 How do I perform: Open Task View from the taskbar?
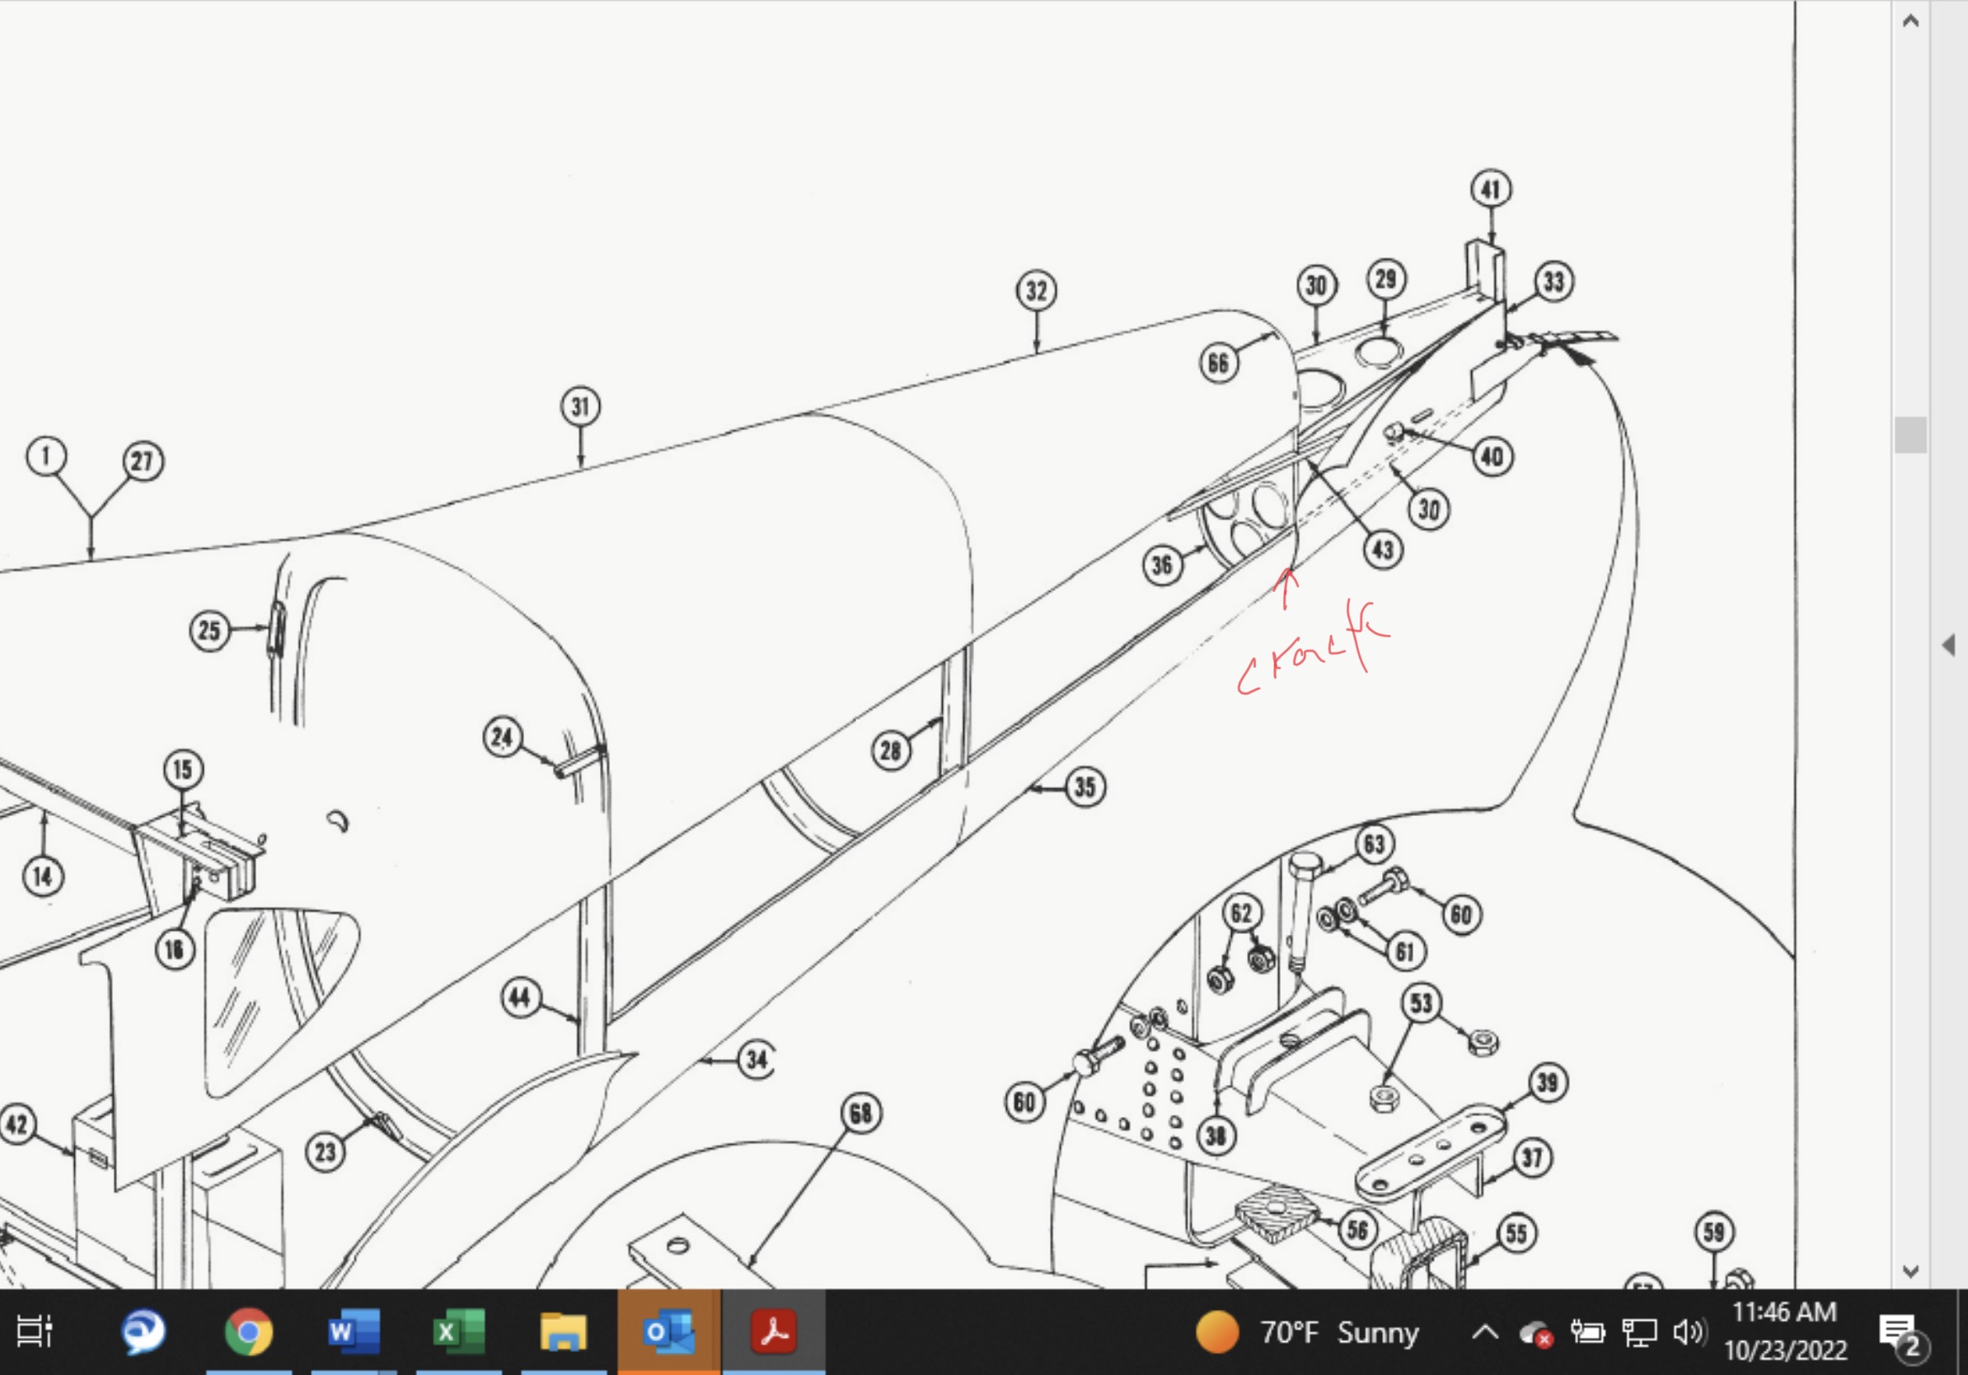click(35, 1331)
